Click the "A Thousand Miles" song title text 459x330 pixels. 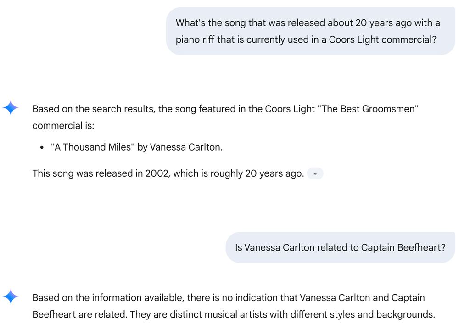[x=91, y=147]
